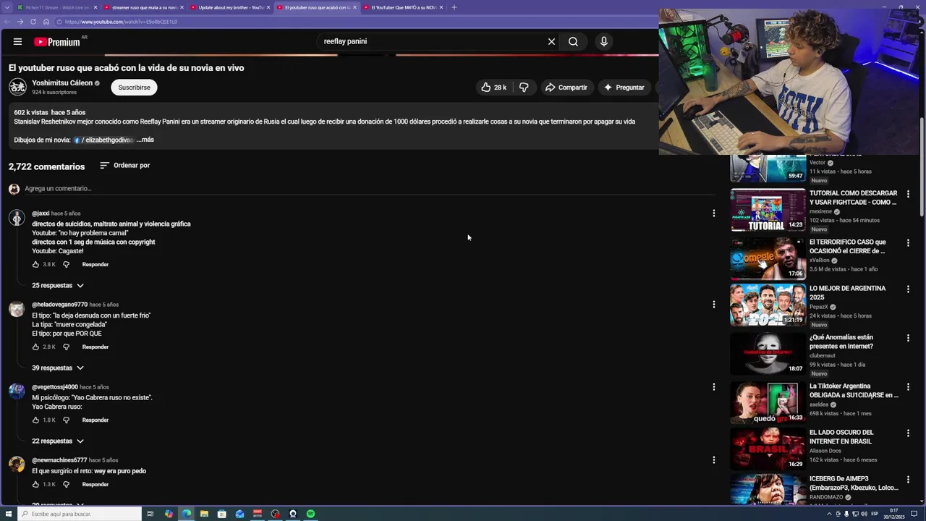
Task: Like the video with 28 k likes
Action: [493, 87]
